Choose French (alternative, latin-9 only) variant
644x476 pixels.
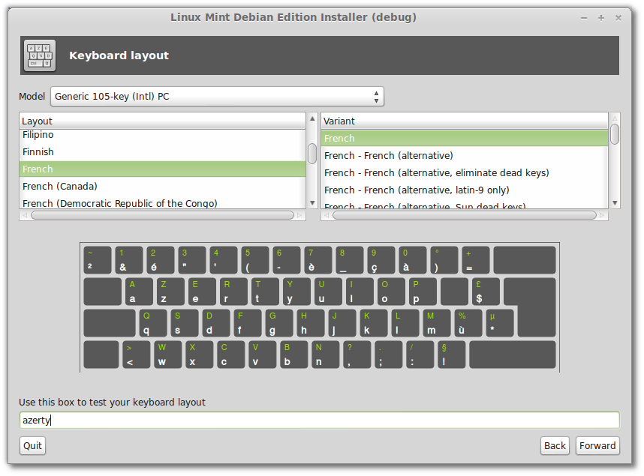464,190
